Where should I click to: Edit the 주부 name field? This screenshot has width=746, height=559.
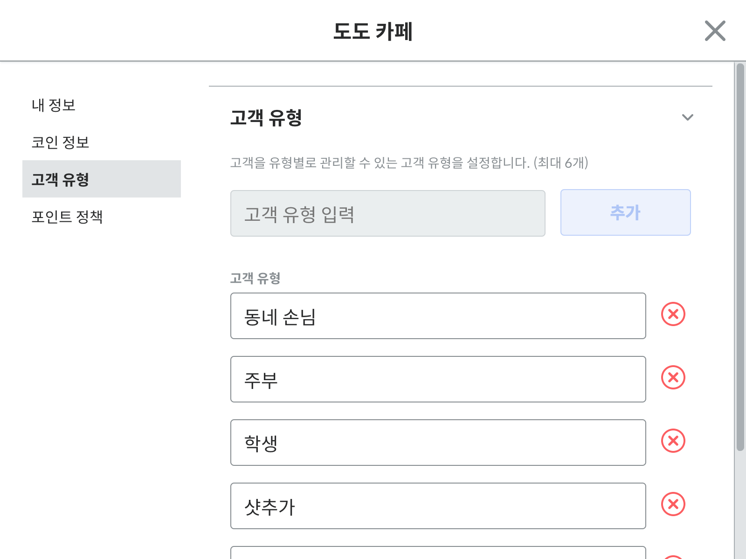pyautogui.click(x=438, y=380)
